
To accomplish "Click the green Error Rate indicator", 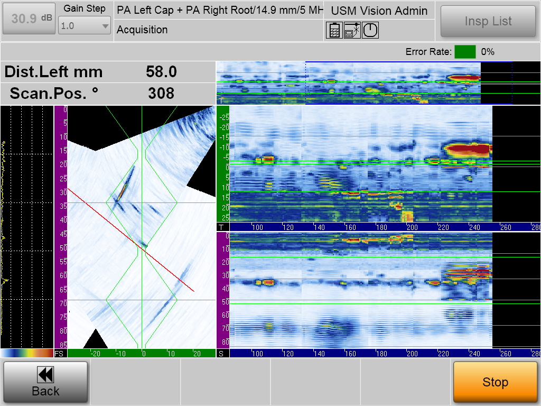I will 465,52.
